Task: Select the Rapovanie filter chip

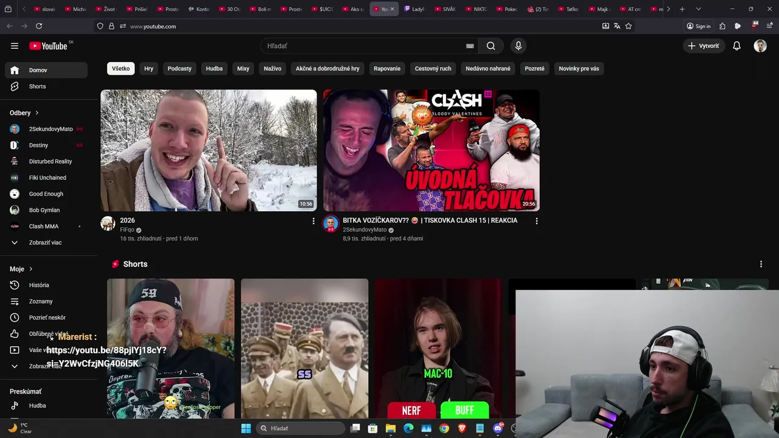Action: [x=387, y=69]
